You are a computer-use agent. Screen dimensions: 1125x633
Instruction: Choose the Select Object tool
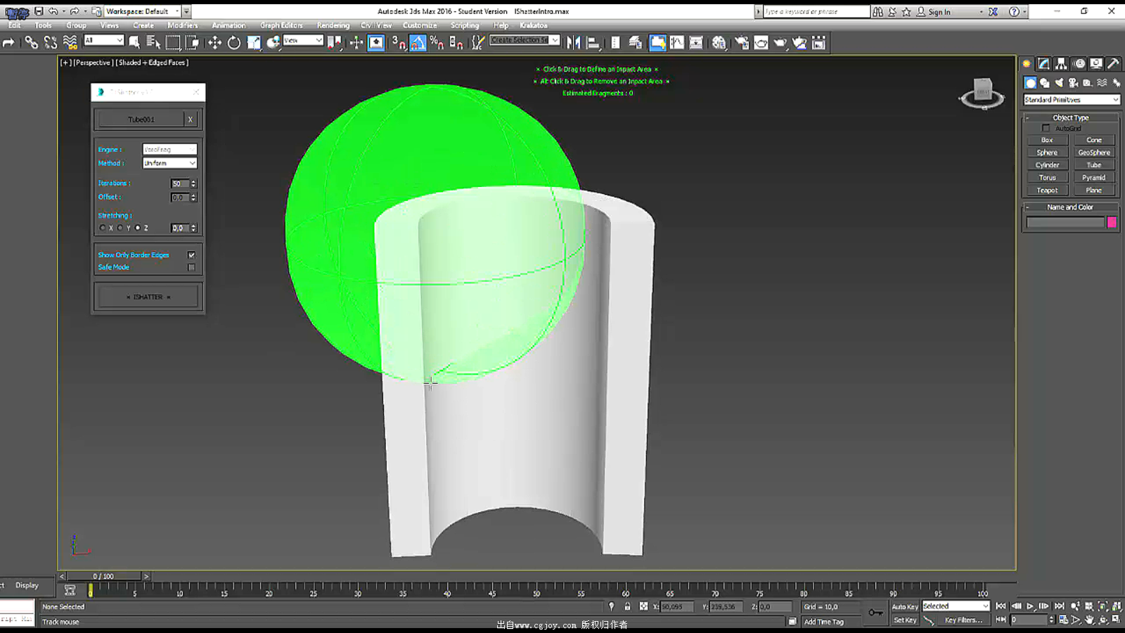pyautogui.click(x=134, y=43)
